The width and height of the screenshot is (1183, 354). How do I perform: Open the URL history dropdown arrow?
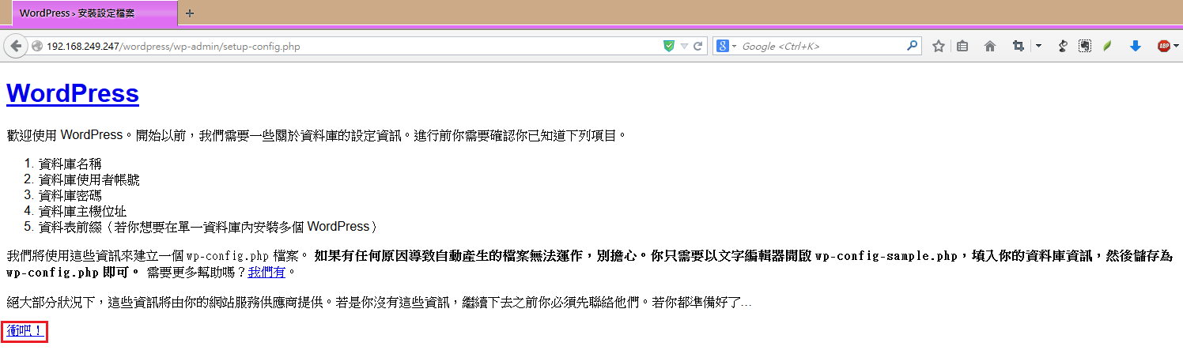coord(684,47)
